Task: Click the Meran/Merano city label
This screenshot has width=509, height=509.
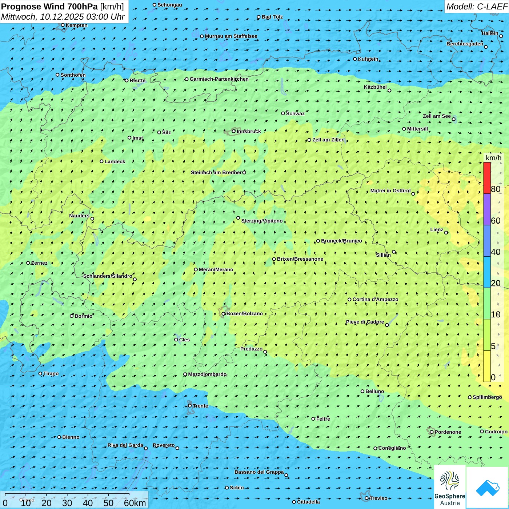Action: tap(216, 269)
